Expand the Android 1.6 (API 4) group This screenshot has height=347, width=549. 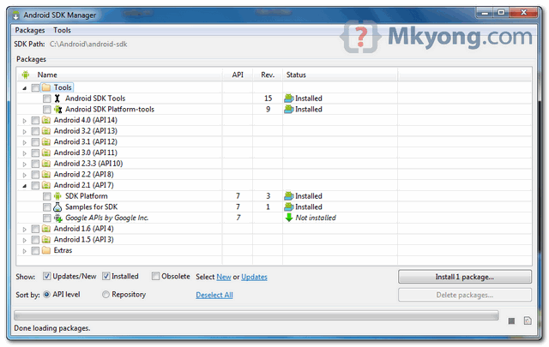coord(25,229)
